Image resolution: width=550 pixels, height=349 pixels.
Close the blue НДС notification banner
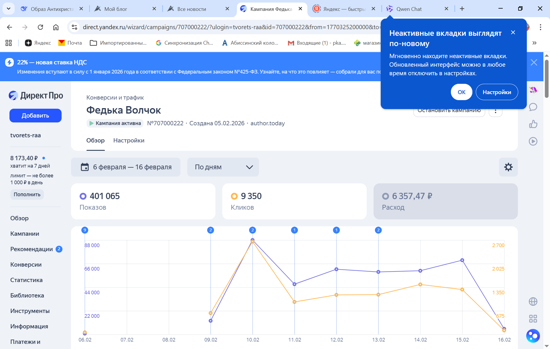[534, 62]
